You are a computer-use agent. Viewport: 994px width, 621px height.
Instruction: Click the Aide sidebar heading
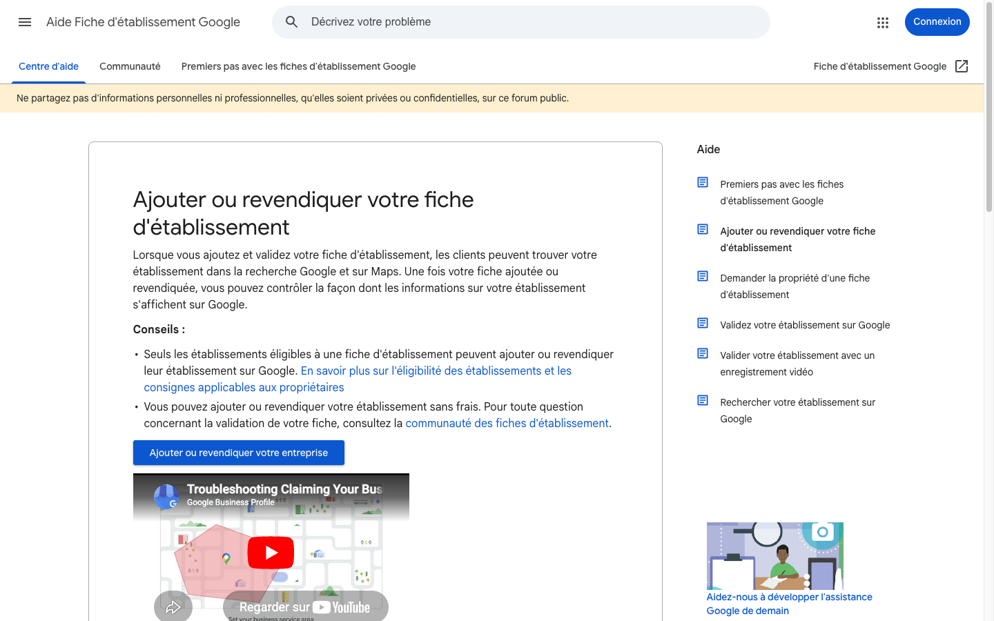click(x=708, y=149)
